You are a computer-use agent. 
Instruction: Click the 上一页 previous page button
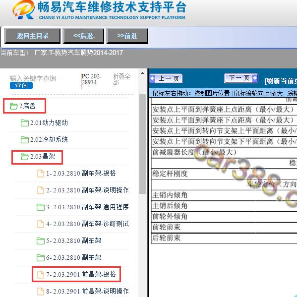(166, 78)
